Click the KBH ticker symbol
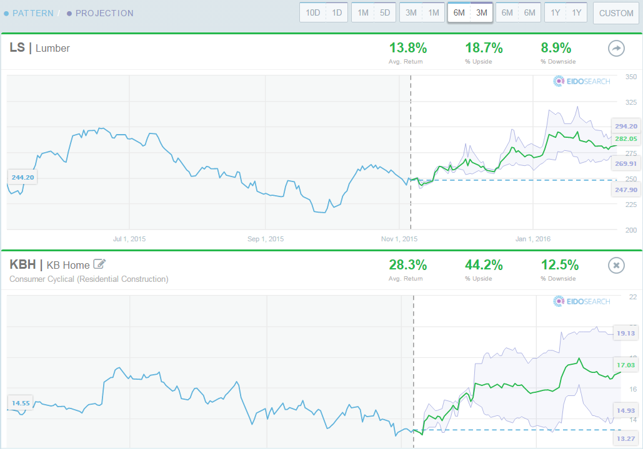The height and width of the screenshot is (449, 643). point(22,264)
